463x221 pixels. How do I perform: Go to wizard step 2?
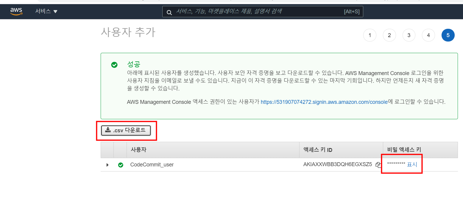pyautogui.click(x=389, y=35)
